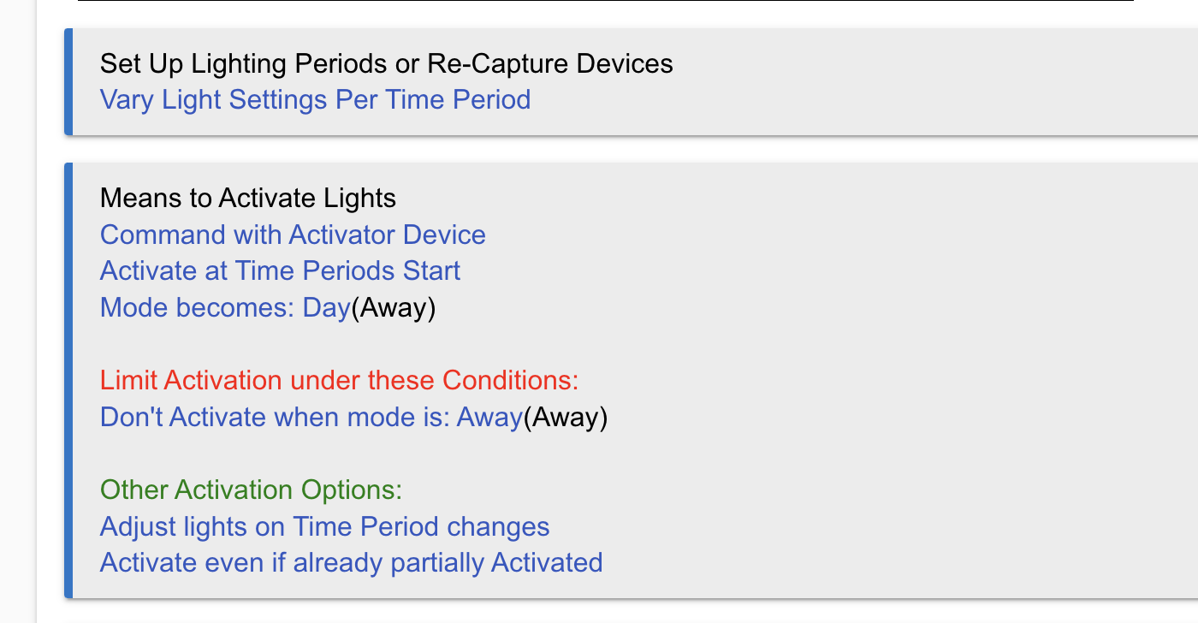This screenshot has width=1198, height=623.
Task: Click the blue left border of the Activate Lights panel
Action: [68, 380]
